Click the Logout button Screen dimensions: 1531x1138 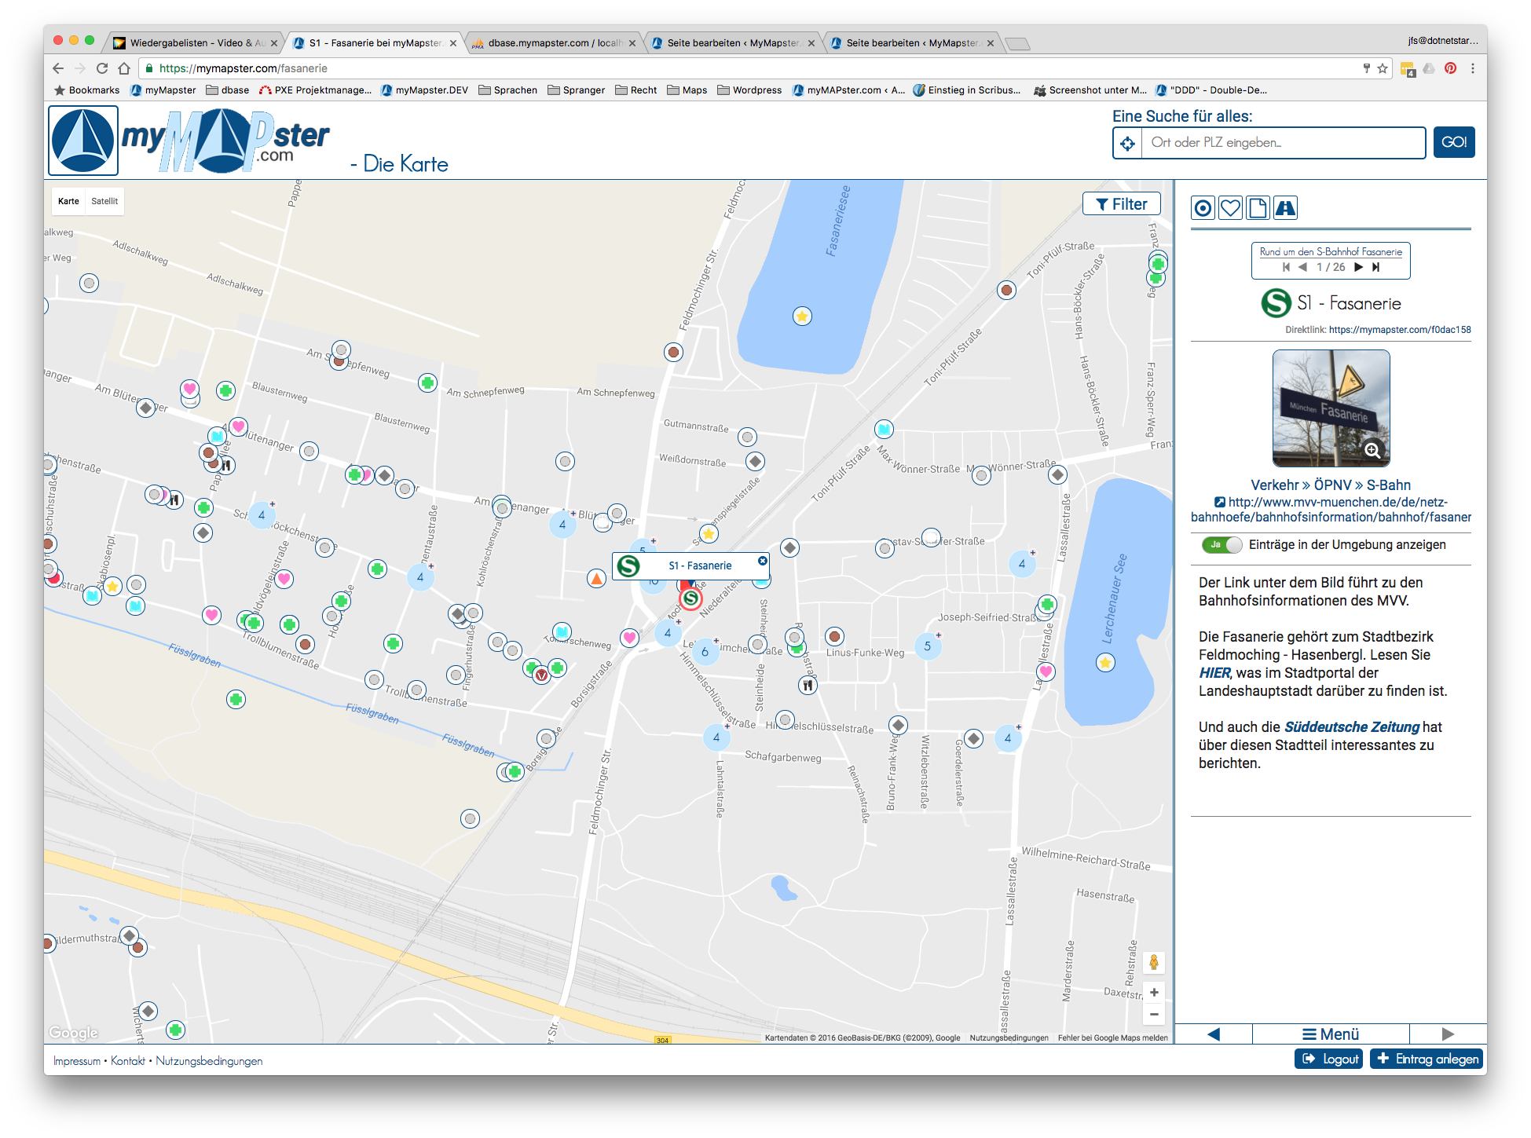(x=1329, y=1059)
